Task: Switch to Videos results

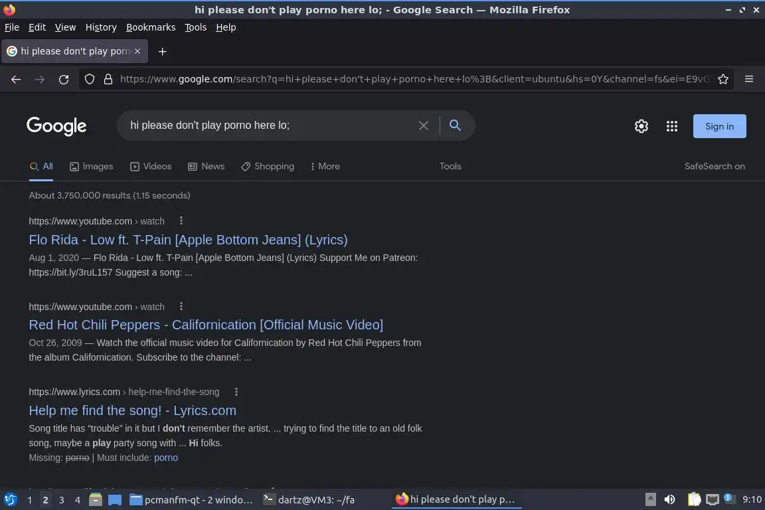Action: pyautogui.click(x=151, y=167)
